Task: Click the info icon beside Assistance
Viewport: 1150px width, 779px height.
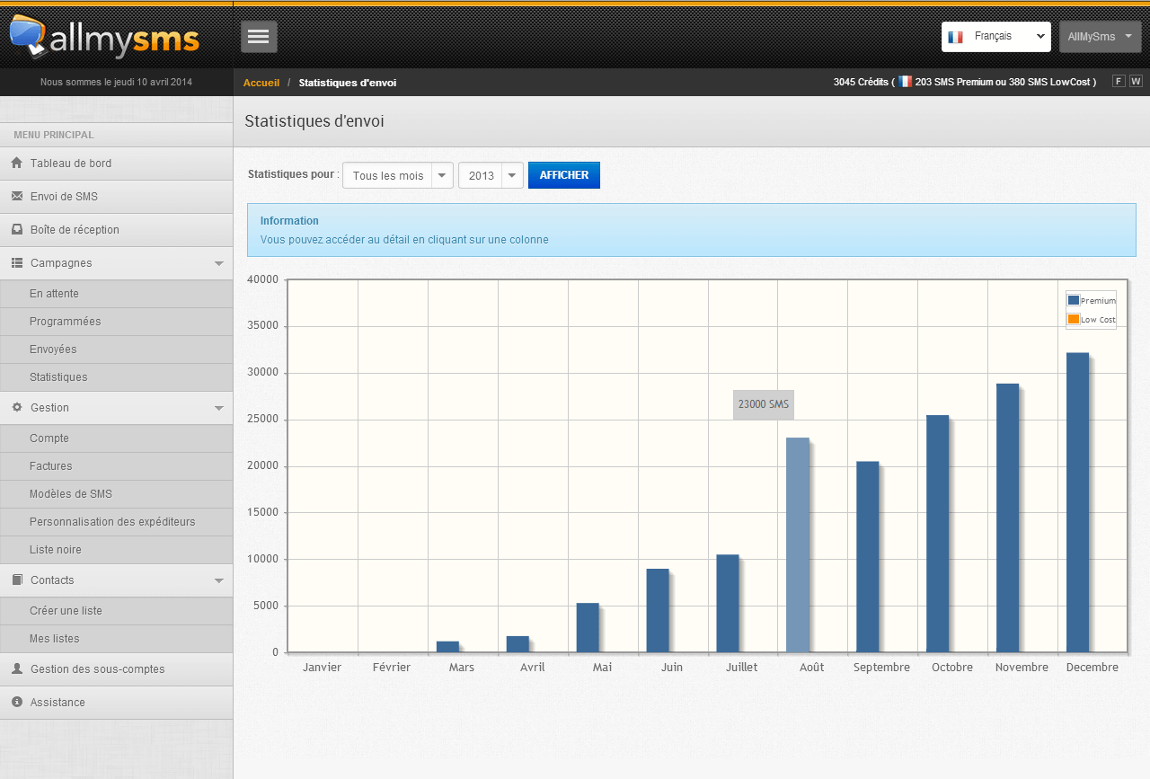Action: (x=16, y=702)
